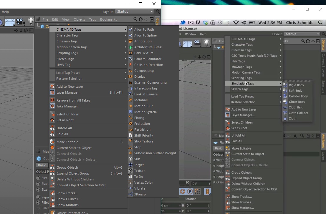Select the Cloth Belt tag

click(297, 107)
